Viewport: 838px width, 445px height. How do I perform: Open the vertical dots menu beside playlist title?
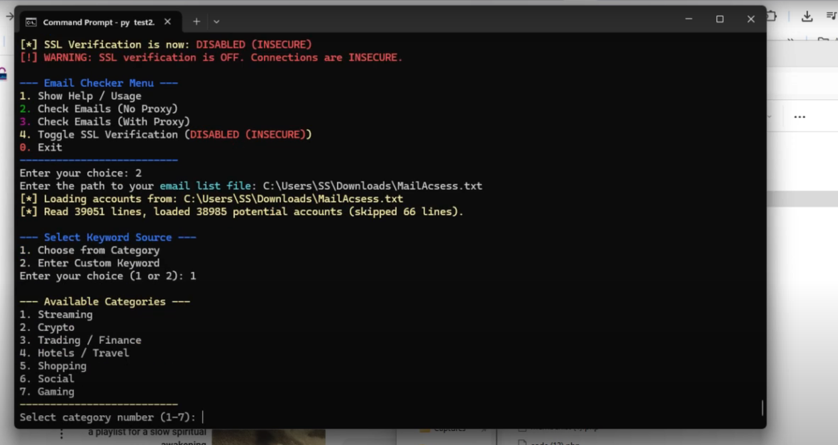(x=61, y=434)
